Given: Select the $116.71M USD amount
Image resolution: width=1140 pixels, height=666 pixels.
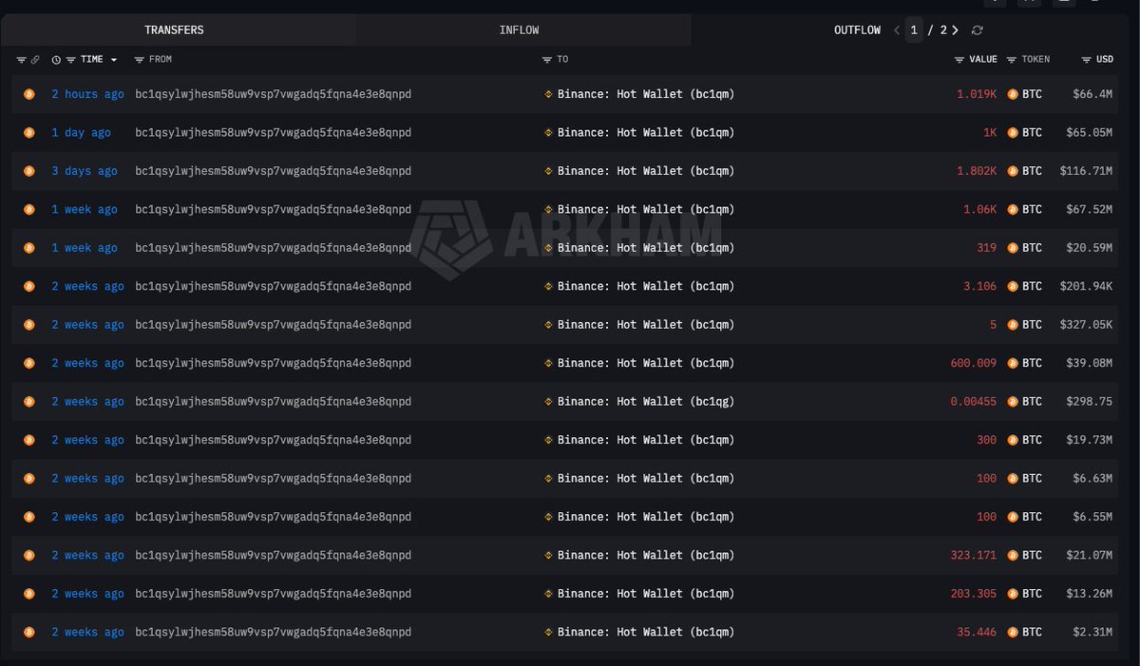Looking at the screenshot, I should coord(1086,171).
